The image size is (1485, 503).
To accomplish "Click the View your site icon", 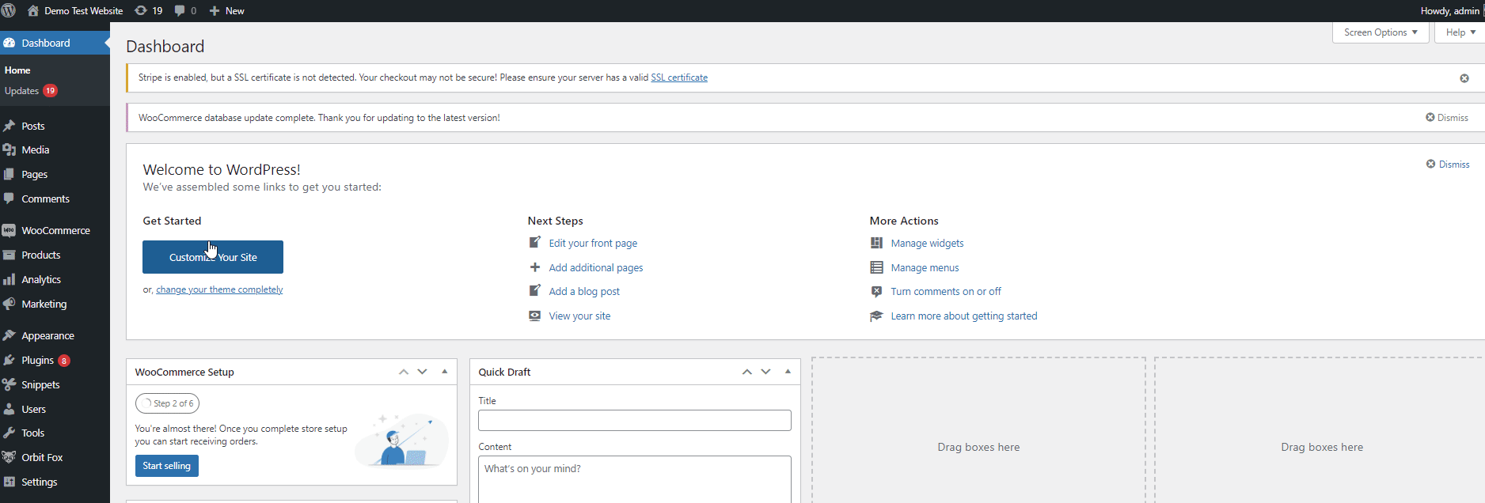I will point(535,316).
